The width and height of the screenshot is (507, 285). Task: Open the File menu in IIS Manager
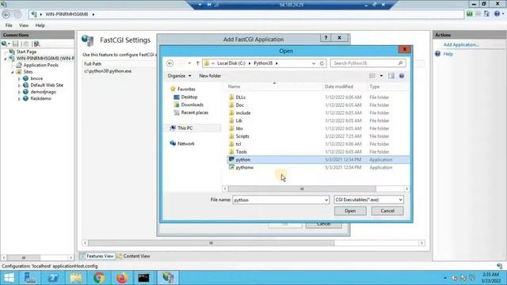(9, 25)
